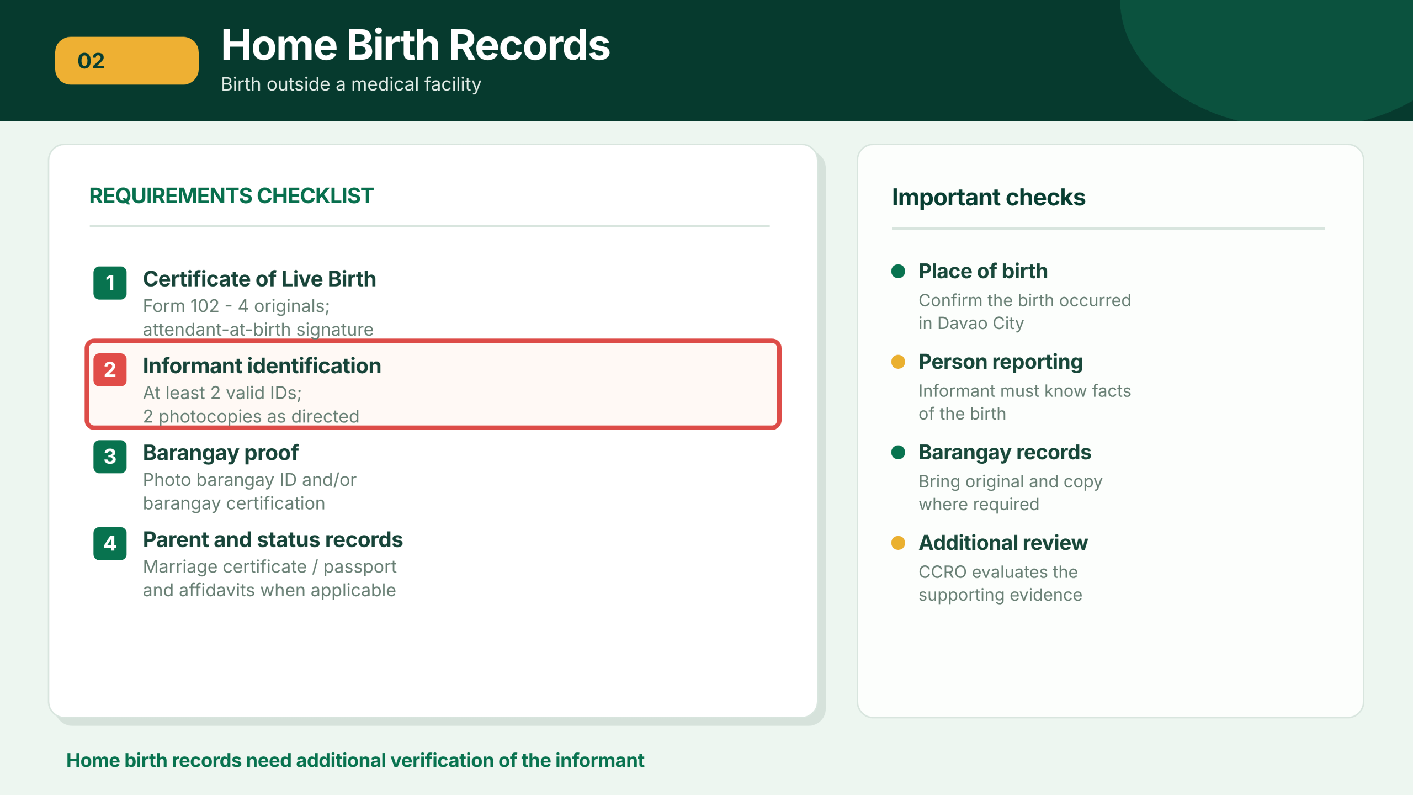Click yellow bullet beside Person reporting
Viewport: 1413px width, 795px height.
(x=898, y=362)
